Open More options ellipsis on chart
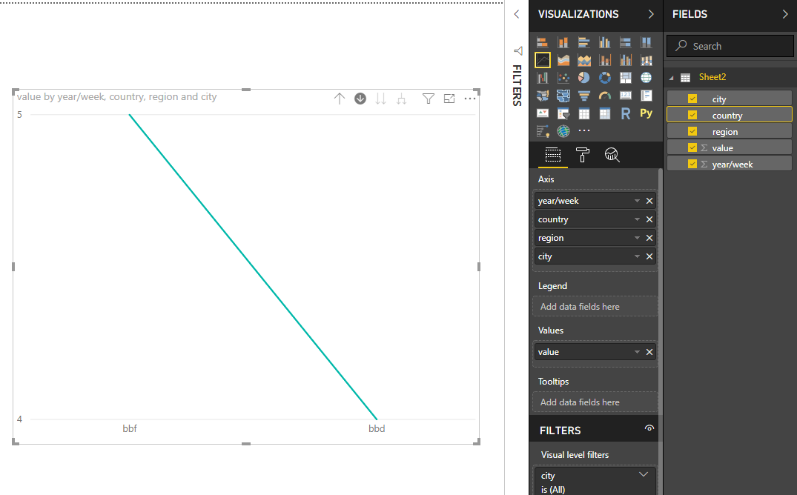 click(x=470, y=98)
